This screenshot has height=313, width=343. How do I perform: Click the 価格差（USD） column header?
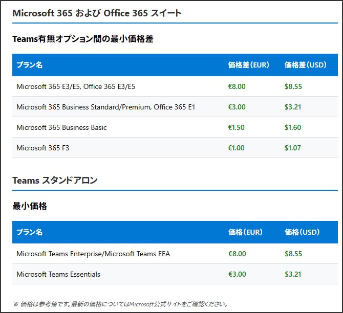(x=305, y=65)
